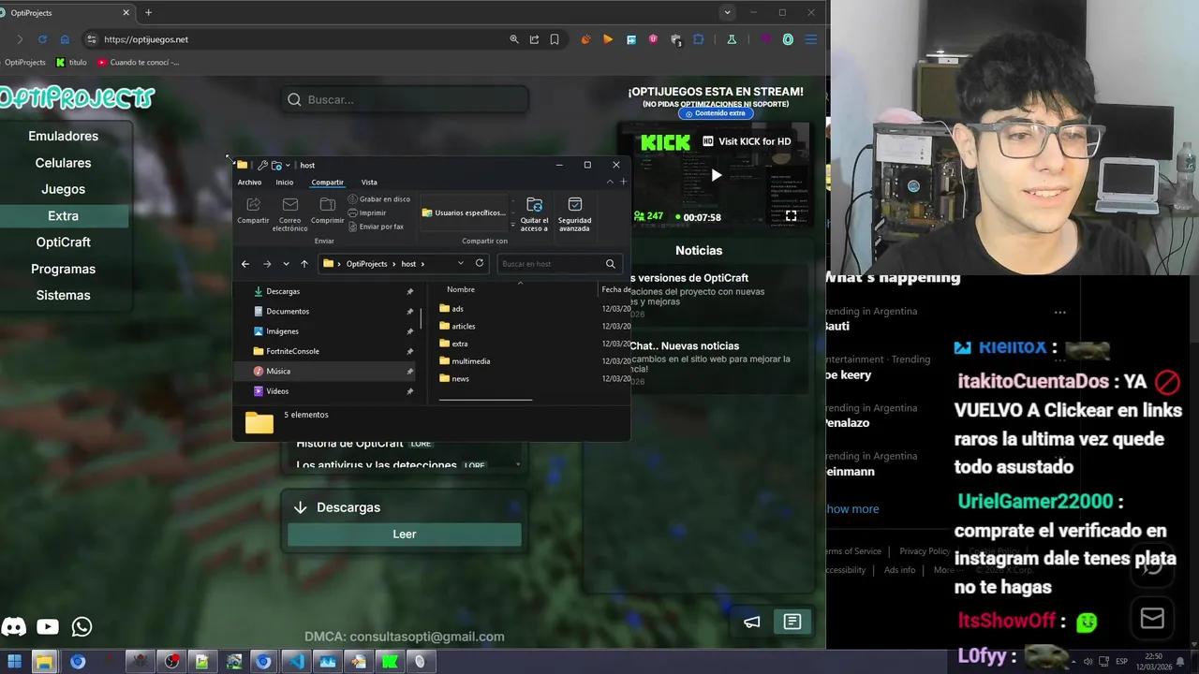Click Imprimir in the Explorer ribbon
The height and width of the screenshot is (674, 1199).
(x=367, y=212)
